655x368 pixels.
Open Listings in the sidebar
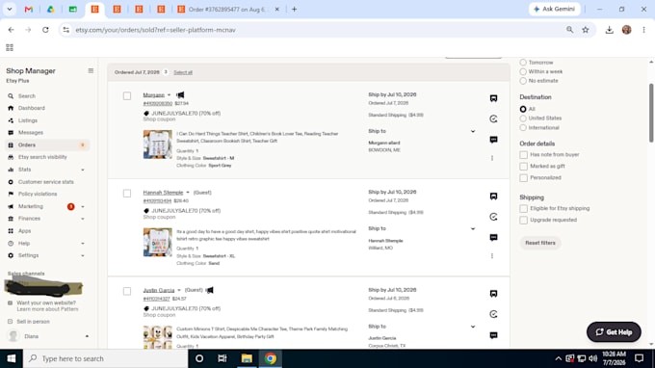pos(28,120)
